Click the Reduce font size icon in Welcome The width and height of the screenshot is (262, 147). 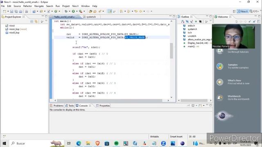[x=250, y=22]
